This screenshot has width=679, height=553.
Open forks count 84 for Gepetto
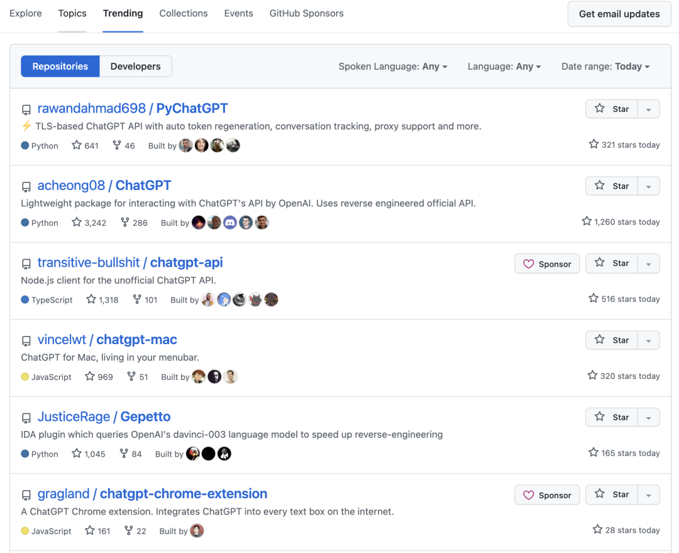(131, 454)
